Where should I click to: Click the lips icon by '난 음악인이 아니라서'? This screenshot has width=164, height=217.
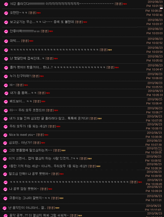(x=5, y=208)
